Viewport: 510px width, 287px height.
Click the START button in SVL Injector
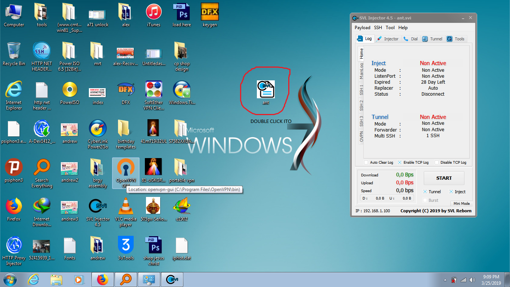(444, 178)
